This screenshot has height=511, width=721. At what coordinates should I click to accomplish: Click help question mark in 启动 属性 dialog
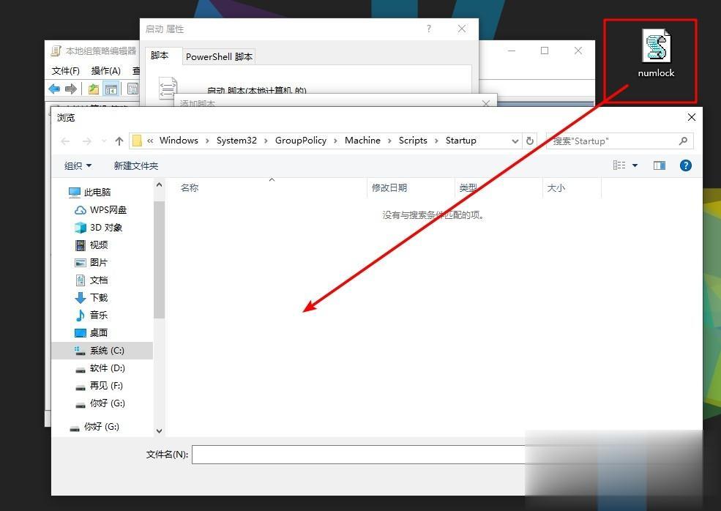[428, 29]
